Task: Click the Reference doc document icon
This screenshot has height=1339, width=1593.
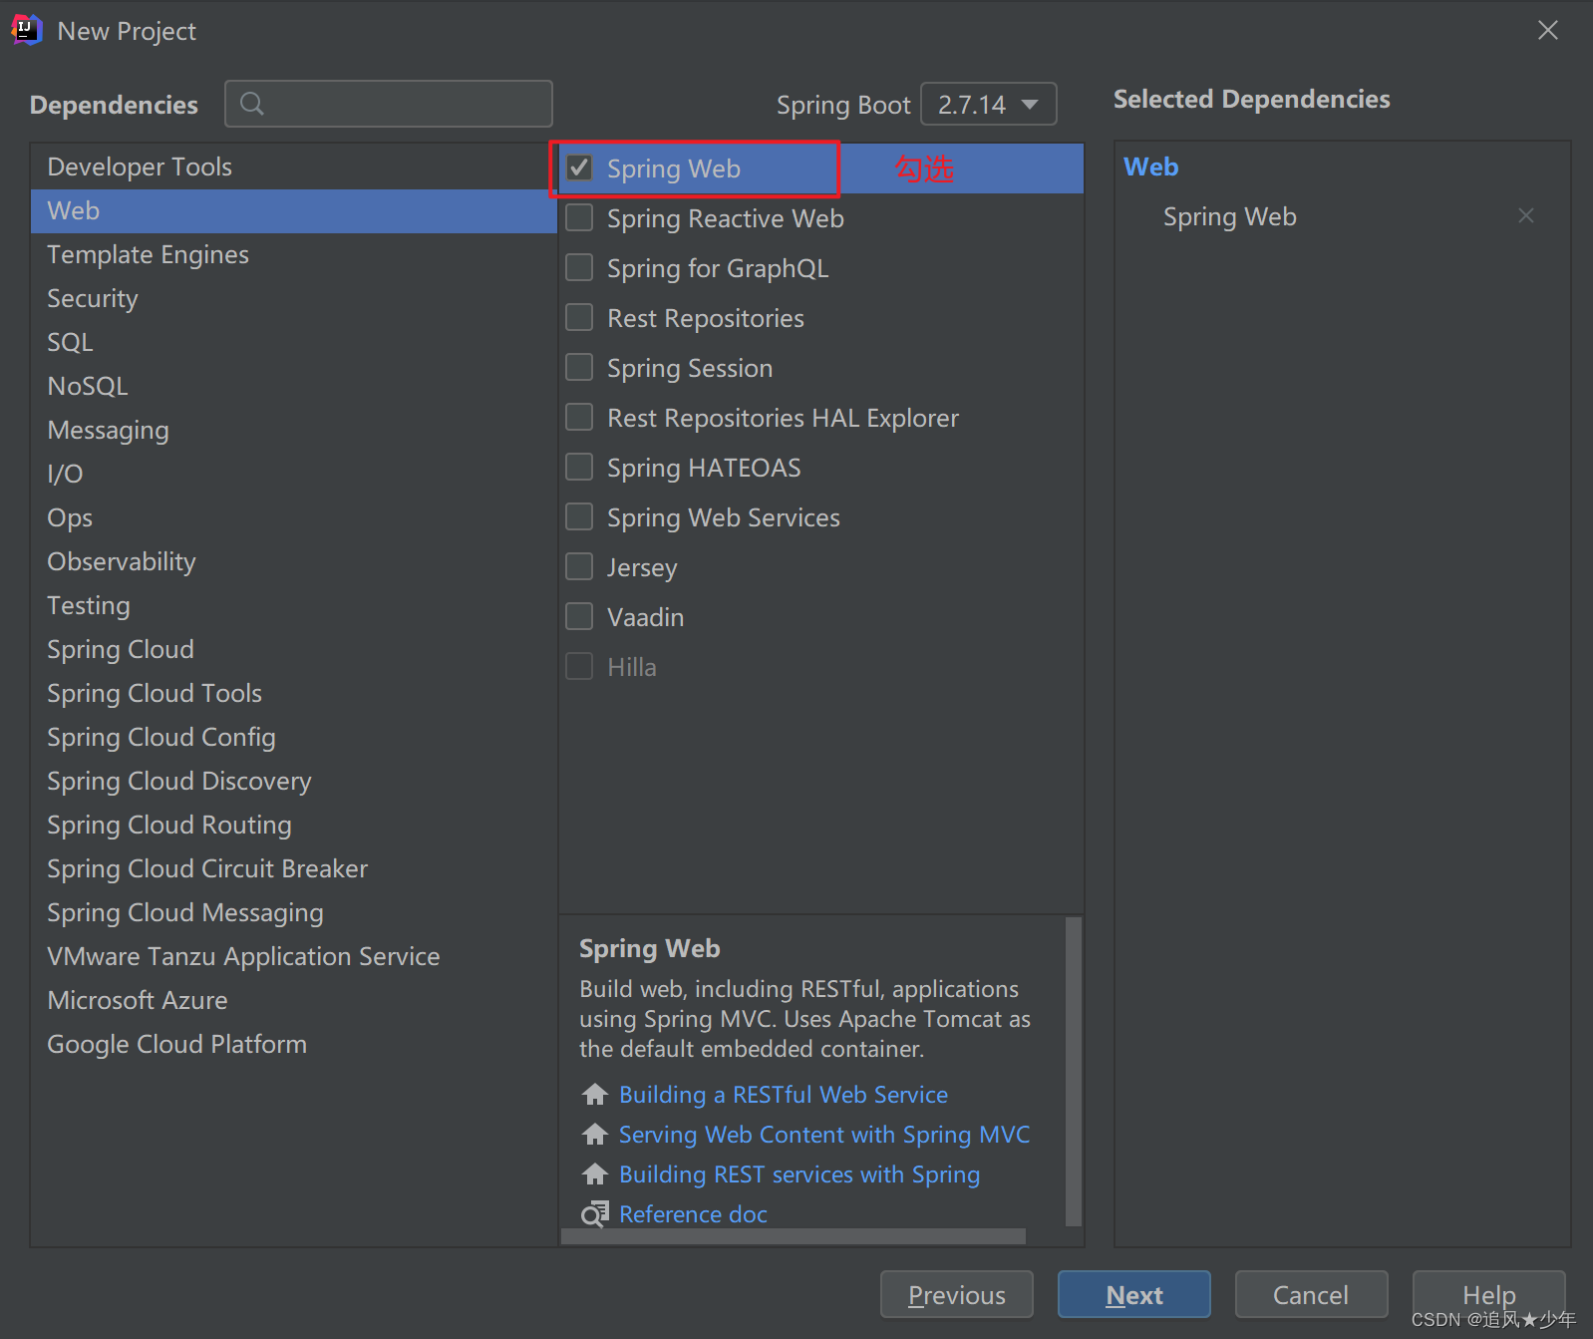Action: [x=595, y=1214]
